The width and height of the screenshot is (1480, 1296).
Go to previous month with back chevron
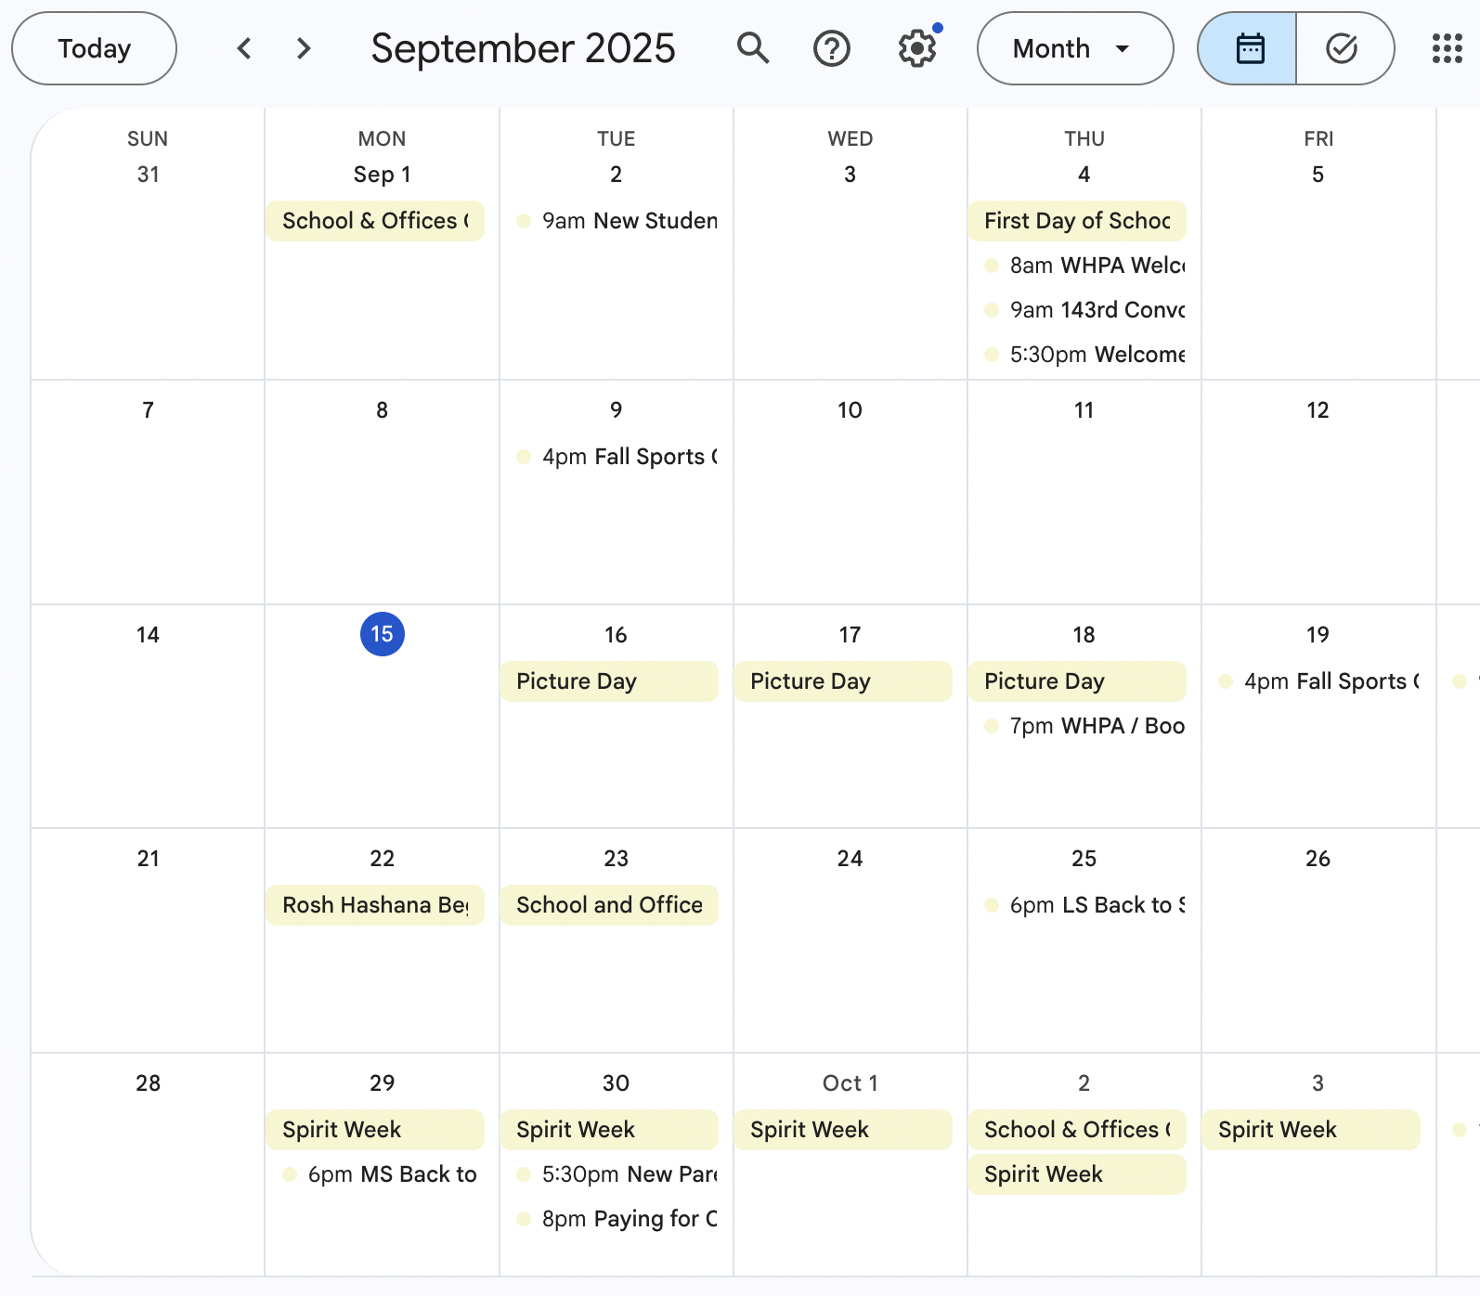[244, 48]
